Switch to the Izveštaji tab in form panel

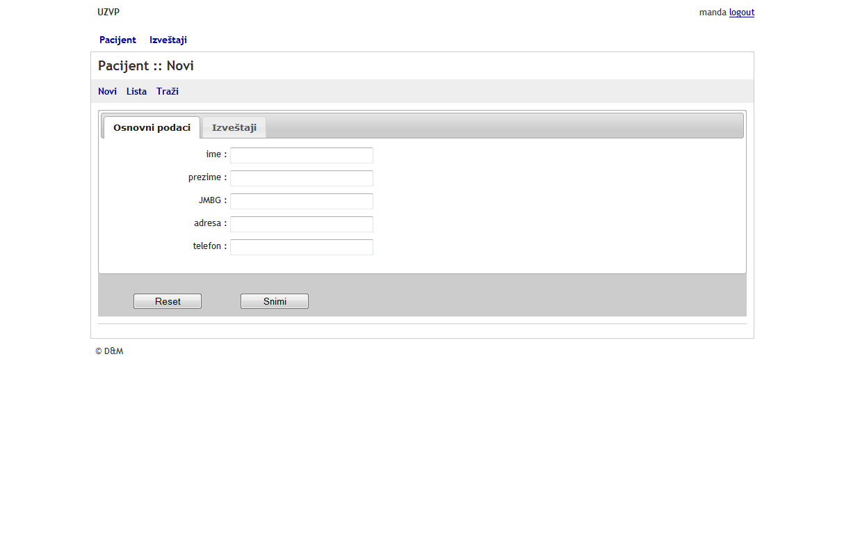(x=234, y=128)
